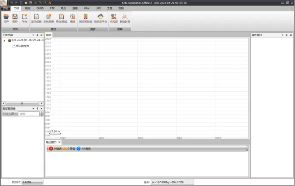295x186 pixels.
Task: Open search options arrow beside magnifier in 图层管理器
Action: click(16, 114)
